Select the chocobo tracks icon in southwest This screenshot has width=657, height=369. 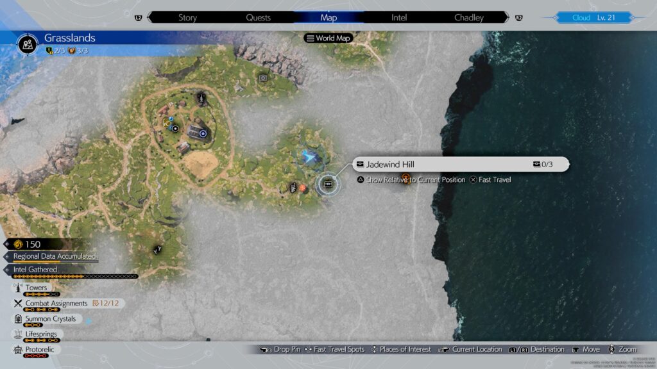(x=157, y=250)
